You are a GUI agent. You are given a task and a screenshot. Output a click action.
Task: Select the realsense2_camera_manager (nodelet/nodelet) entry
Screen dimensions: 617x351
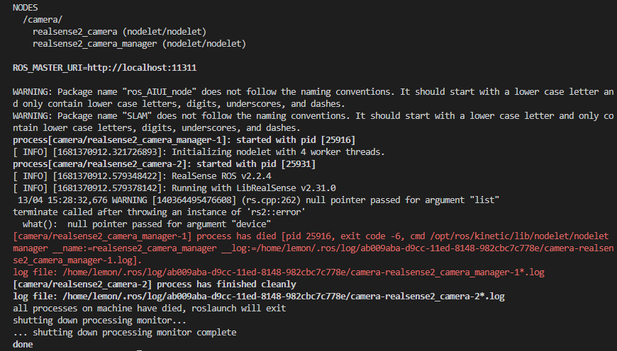point(139,44)
